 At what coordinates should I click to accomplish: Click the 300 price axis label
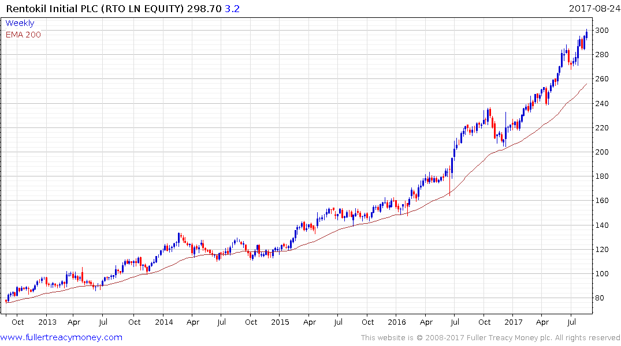(601, 31)
